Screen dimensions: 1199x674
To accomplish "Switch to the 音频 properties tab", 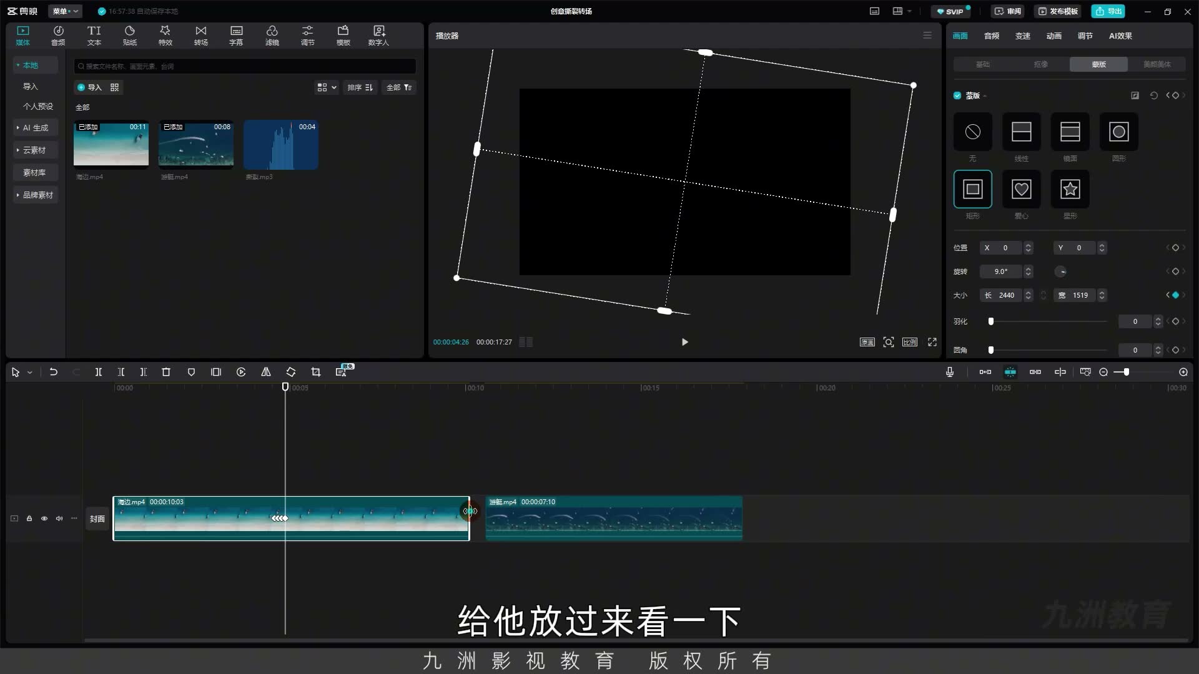I will click(992, 36).
